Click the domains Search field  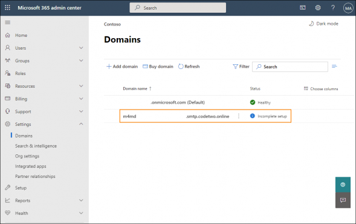tap(290, 67)
